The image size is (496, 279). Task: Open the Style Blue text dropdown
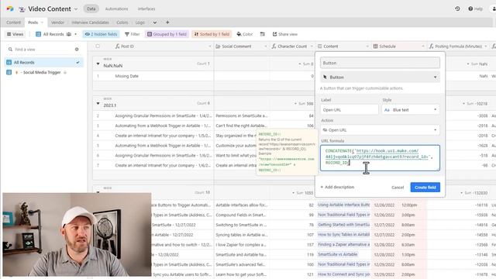(x=411, y=110)
